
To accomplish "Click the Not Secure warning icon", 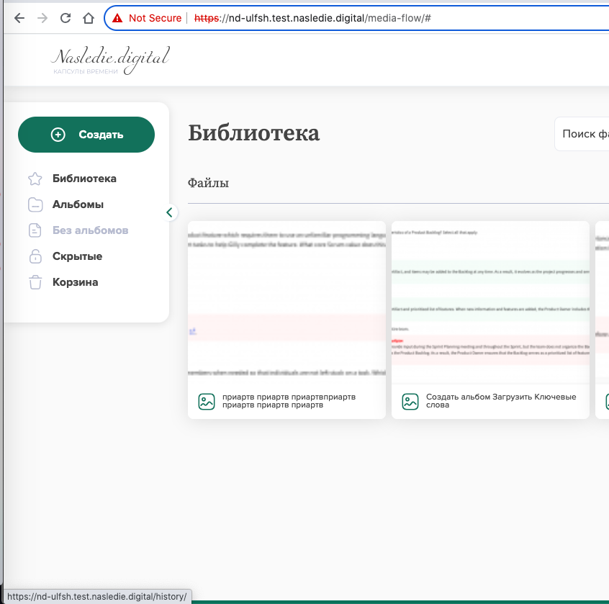I will [117, 18].
